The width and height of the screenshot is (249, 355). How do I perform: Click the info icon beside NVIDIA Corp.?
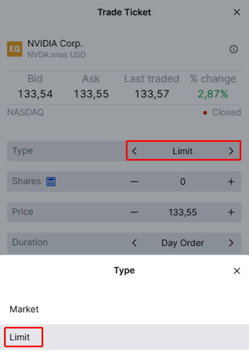234,49
